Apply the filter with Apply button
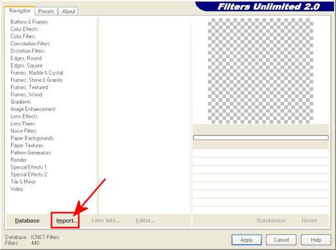The height and width of the screenshot is (250, 336). [246, 240]
